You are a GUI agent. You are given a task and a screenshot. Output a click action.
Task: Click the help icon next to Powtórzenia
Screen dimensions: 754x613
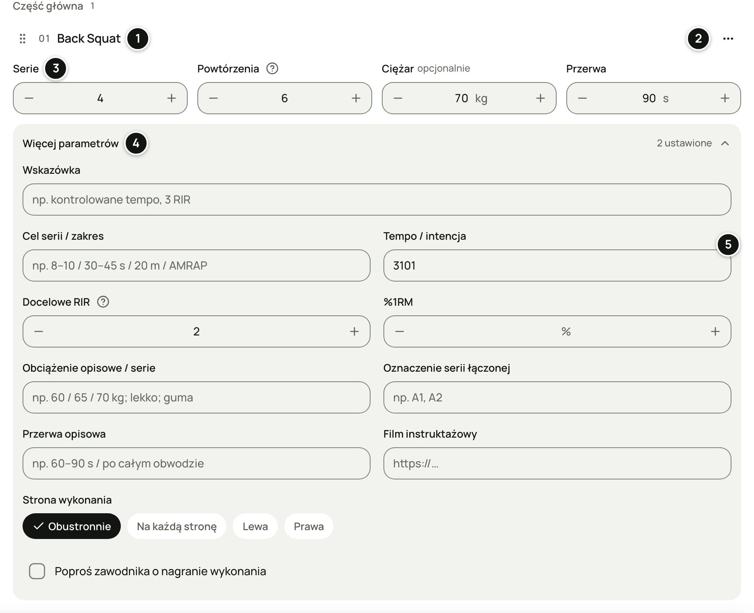click(272, 68)
